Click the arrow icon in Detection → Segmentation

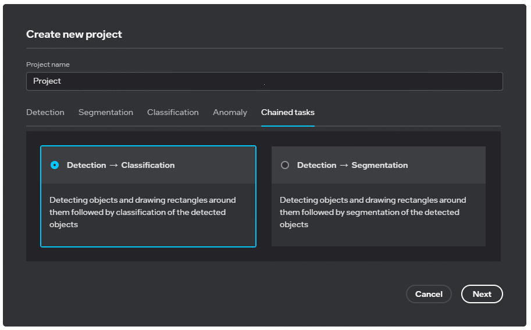click(344, 166)
